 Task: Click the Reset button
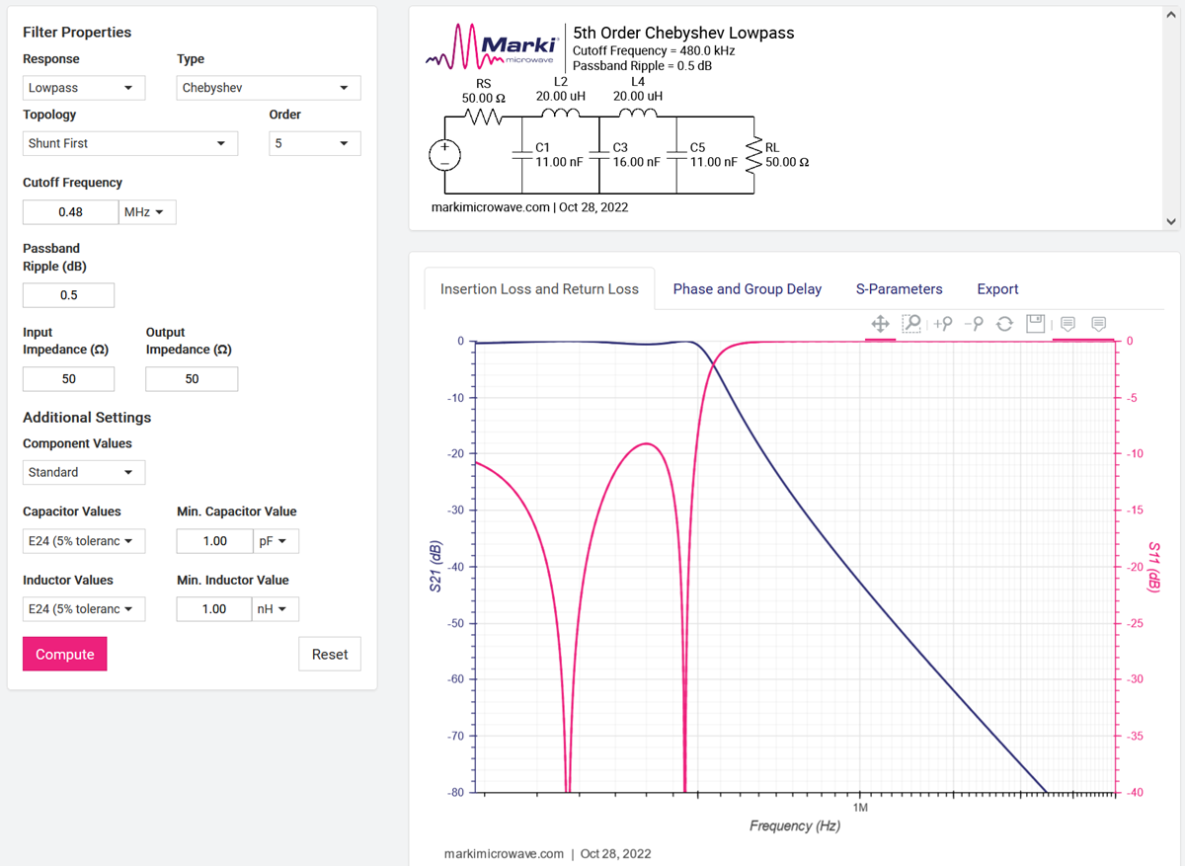(x=329, y=654)
